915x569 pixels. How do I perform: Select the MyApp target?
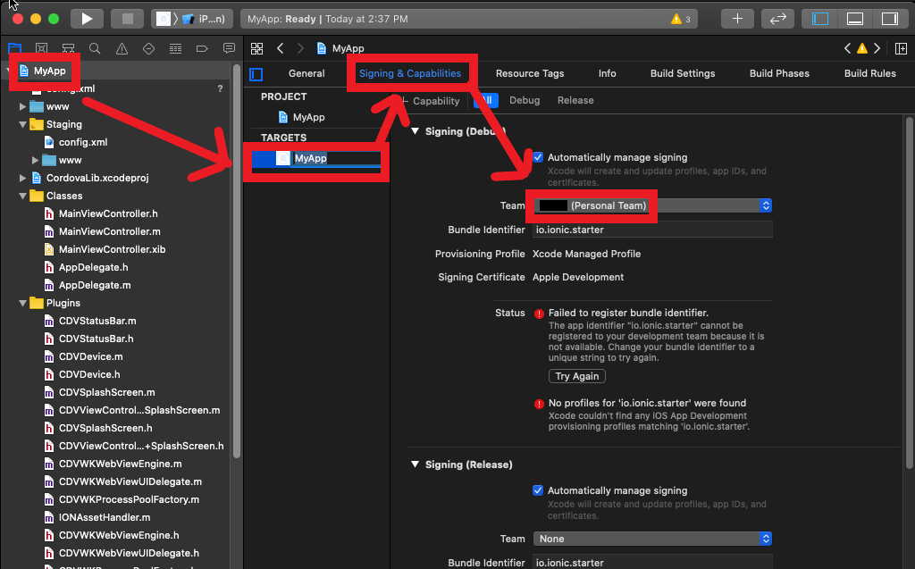point(315,158)
